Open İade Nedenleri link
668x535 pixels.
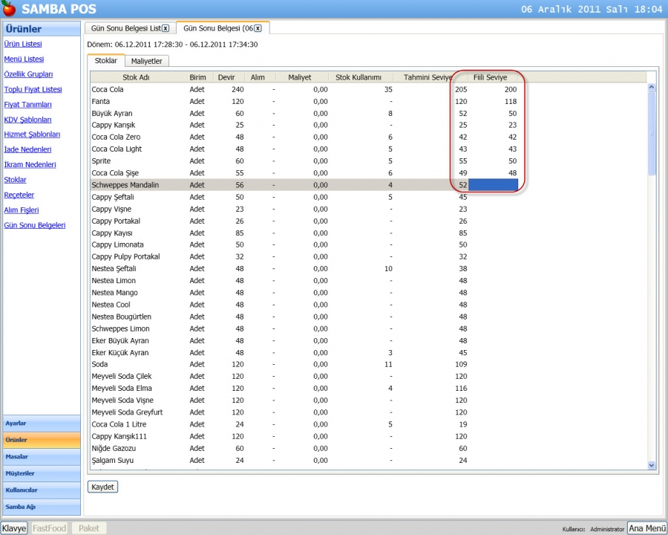coord(27,149)
